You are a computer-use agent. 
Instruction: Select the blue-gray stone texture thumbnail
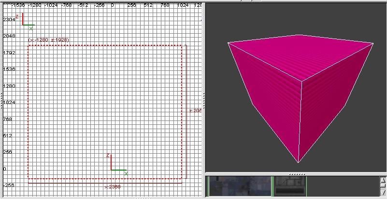pyautogui.click(x=240, y=186)
